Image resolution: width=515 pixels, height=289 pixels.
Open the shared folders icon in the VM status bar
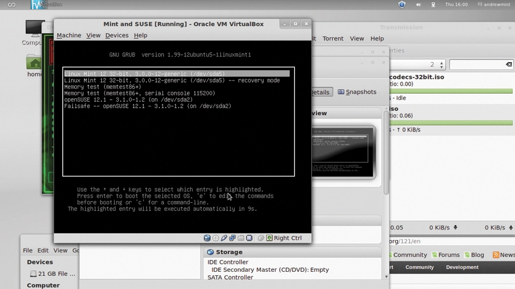[241, 238]
